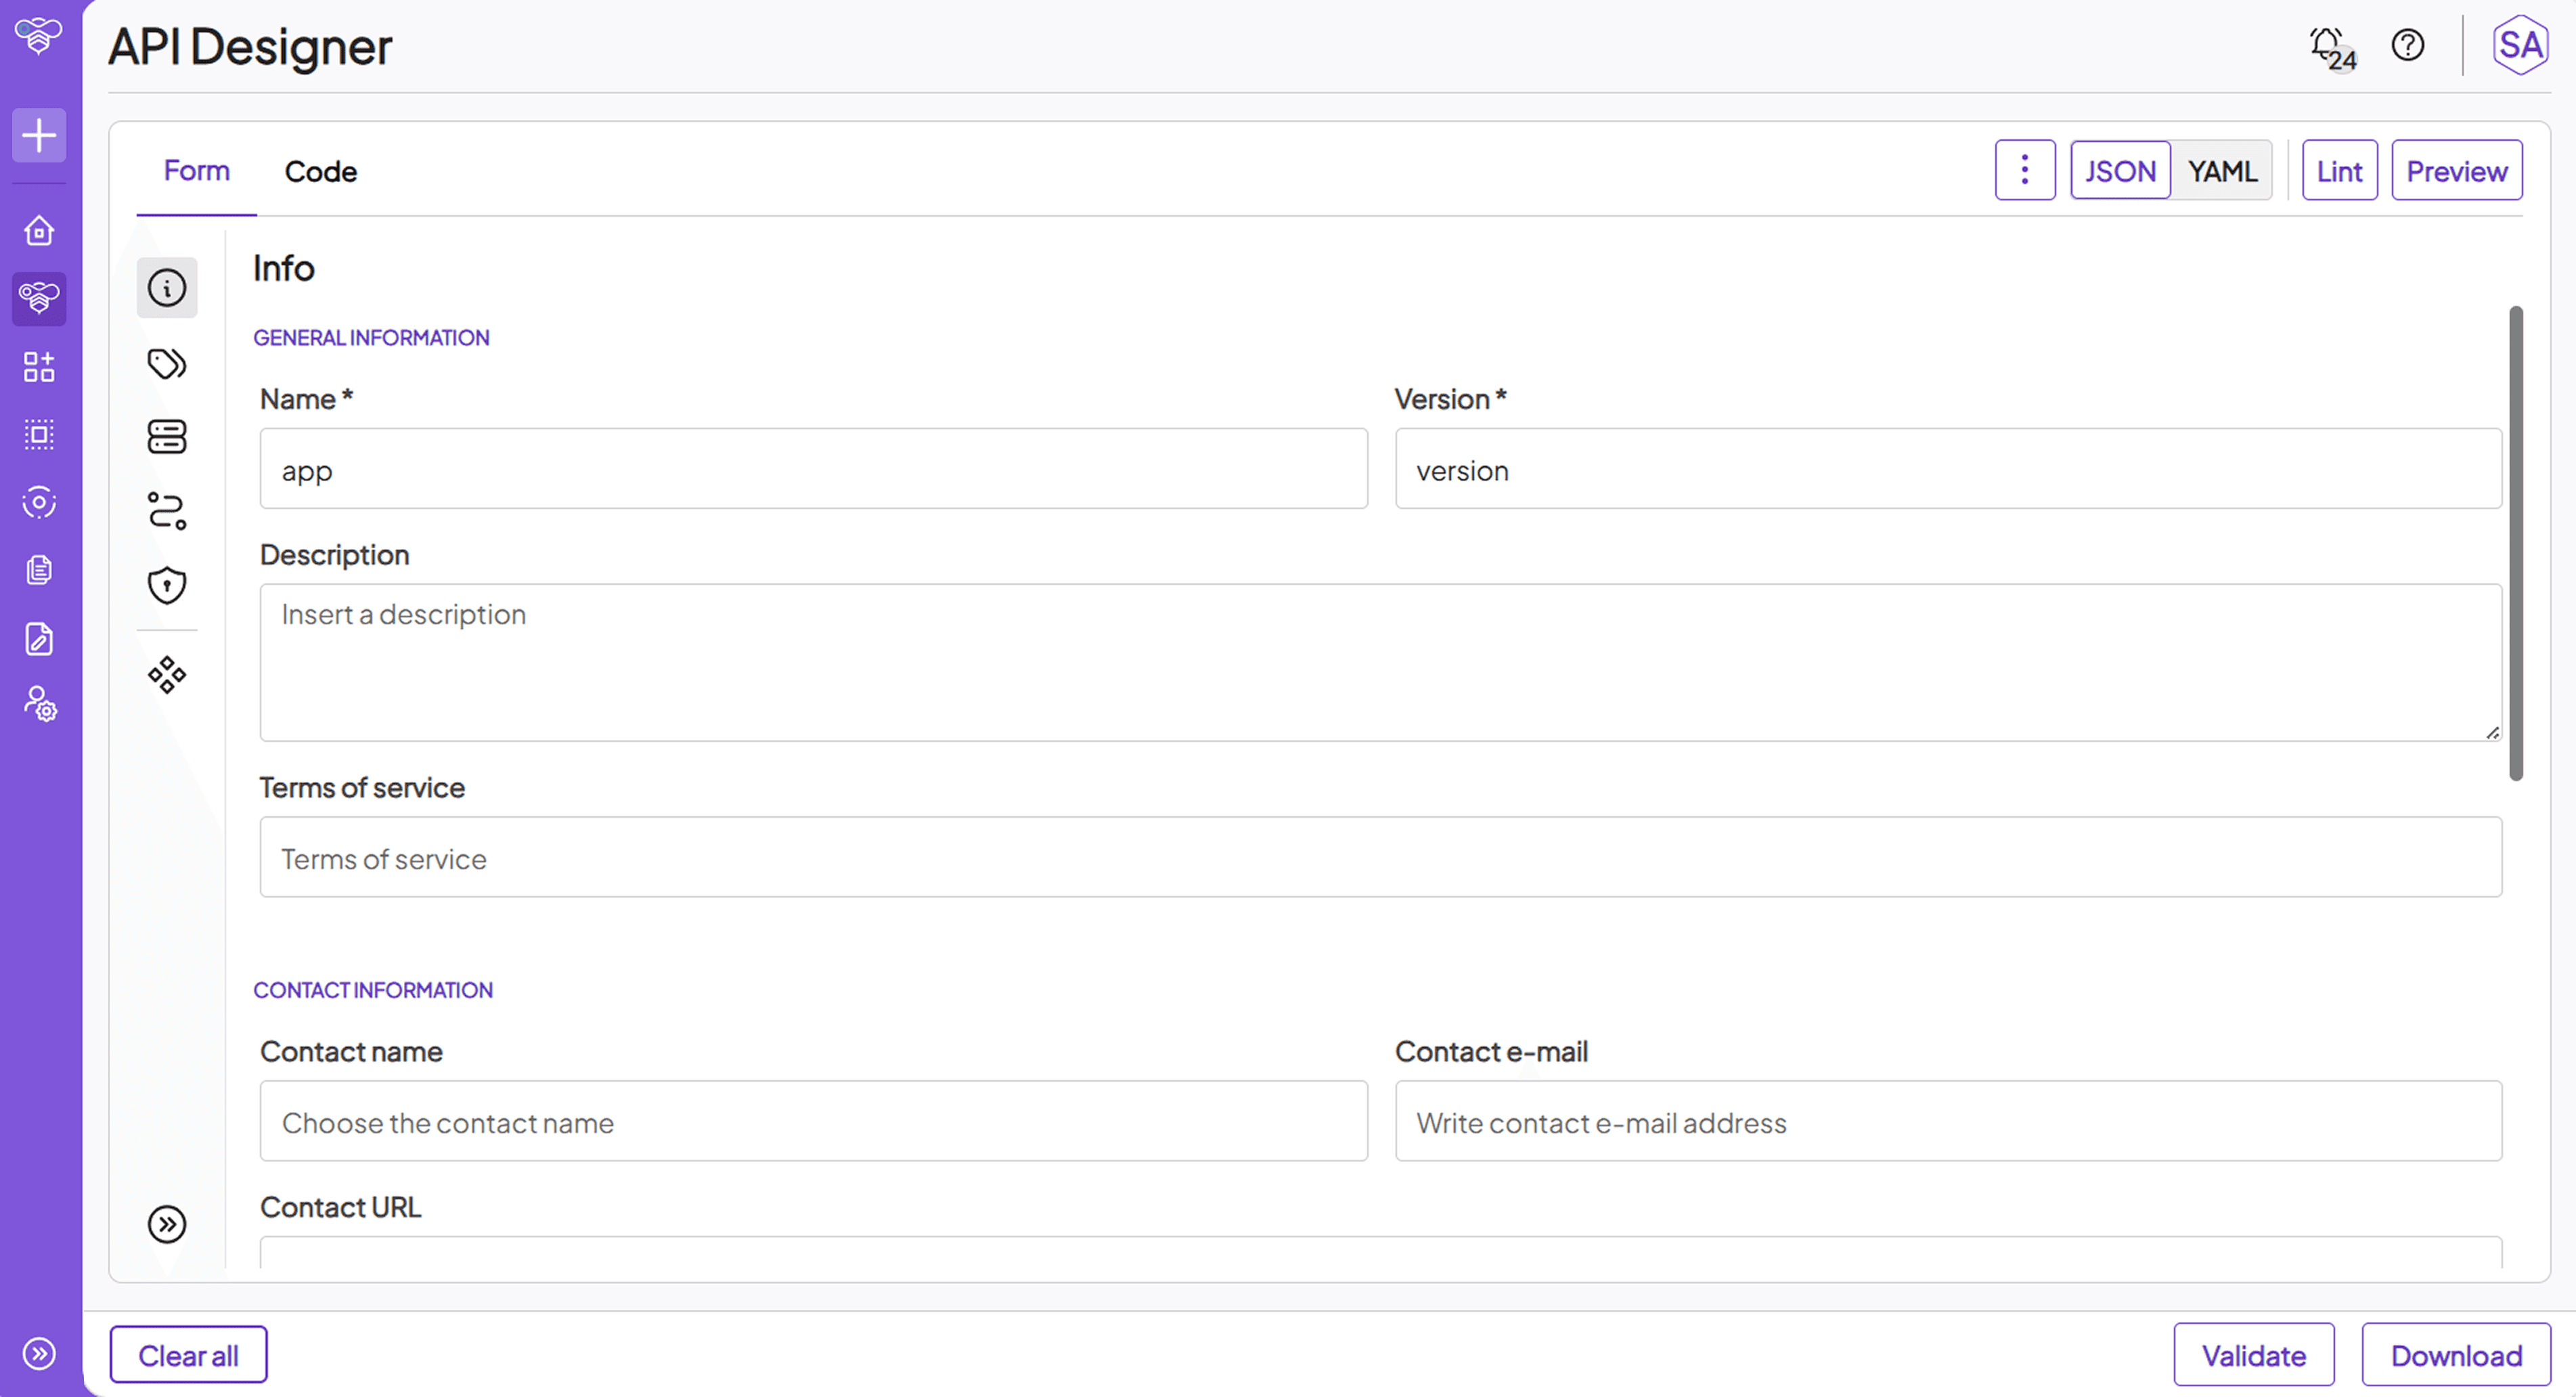The height and width of the screenshot is (1397, 2576).
Task: Expand the form section panel arrows
Action: click(167, 1224)
